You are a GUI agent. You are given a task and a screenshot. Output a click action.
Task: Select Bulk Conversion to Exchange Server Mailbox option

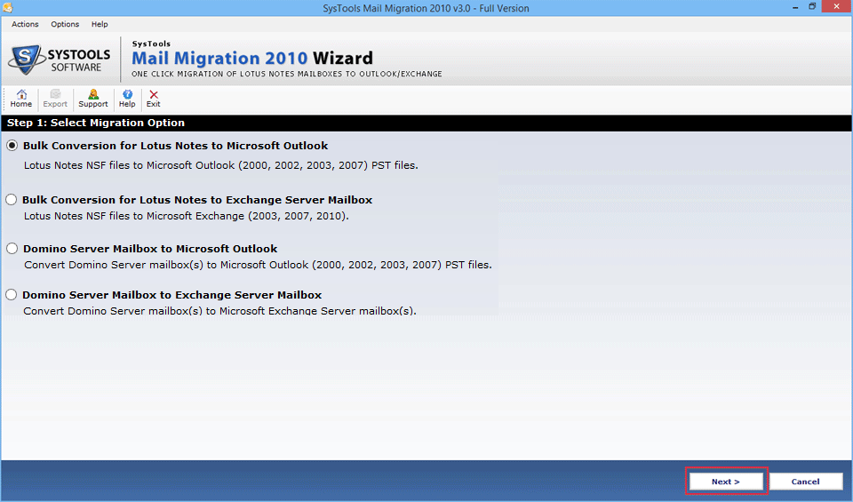pyautogui.click(x=12, y=200)
